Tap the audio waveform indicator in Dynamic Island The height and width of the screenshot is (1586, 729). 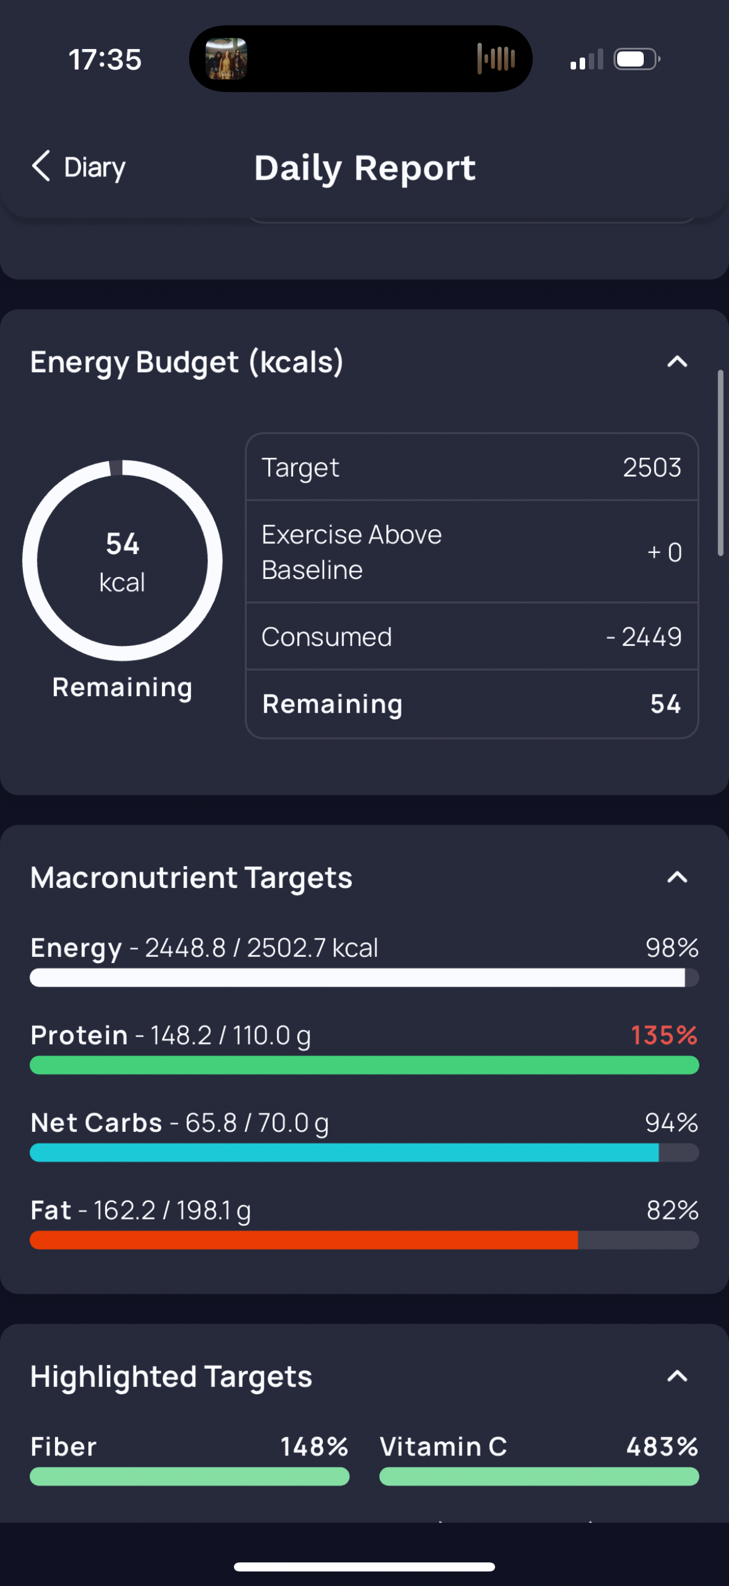click(x=495, y=59)
